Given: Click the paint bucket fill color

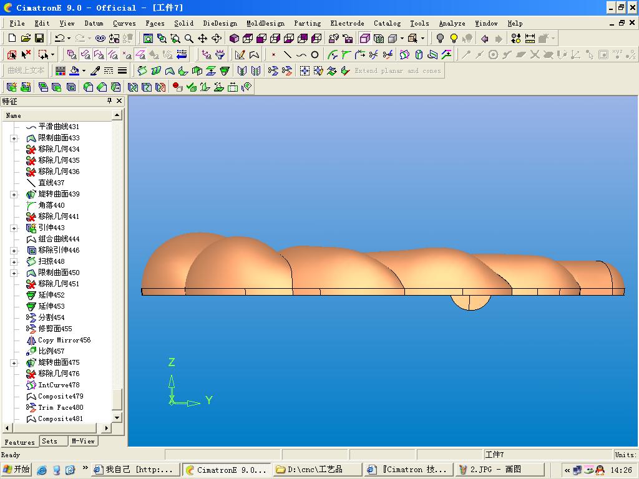Looking at the screenshot, I should [74, 71].
